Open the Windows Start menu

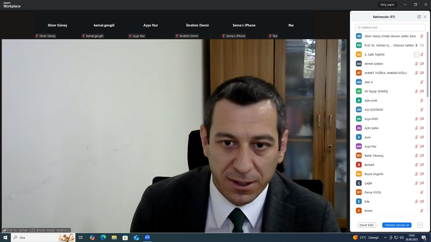[5, 237]
